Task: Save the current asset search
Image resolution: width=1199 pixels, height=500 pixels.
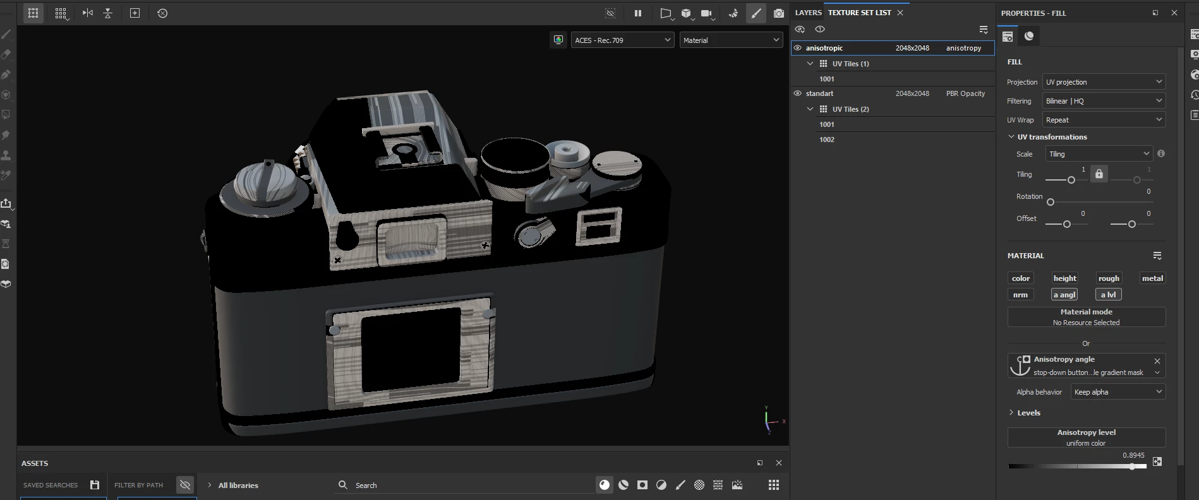Action: 95,485
